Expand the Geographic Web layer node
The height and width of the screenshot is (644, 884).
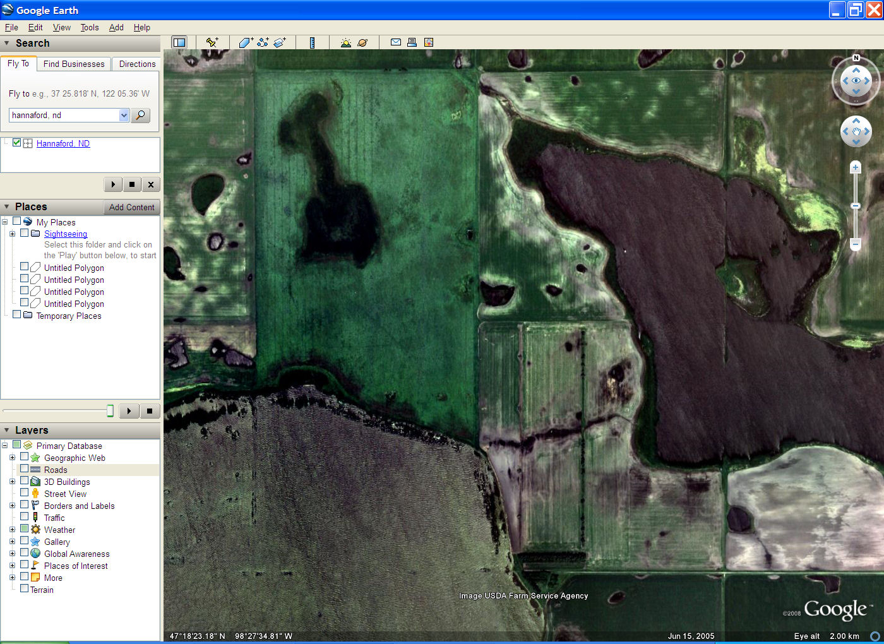coord(12,457)
